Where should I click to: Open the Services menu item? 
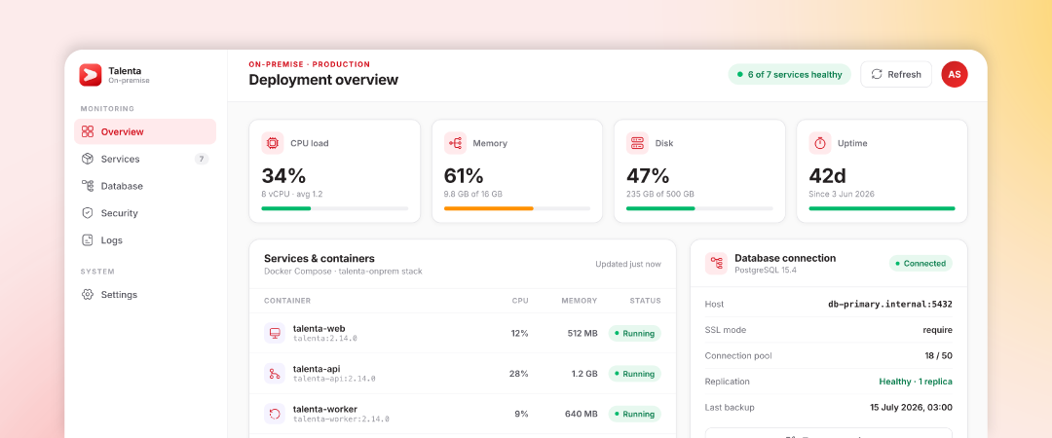145,159
